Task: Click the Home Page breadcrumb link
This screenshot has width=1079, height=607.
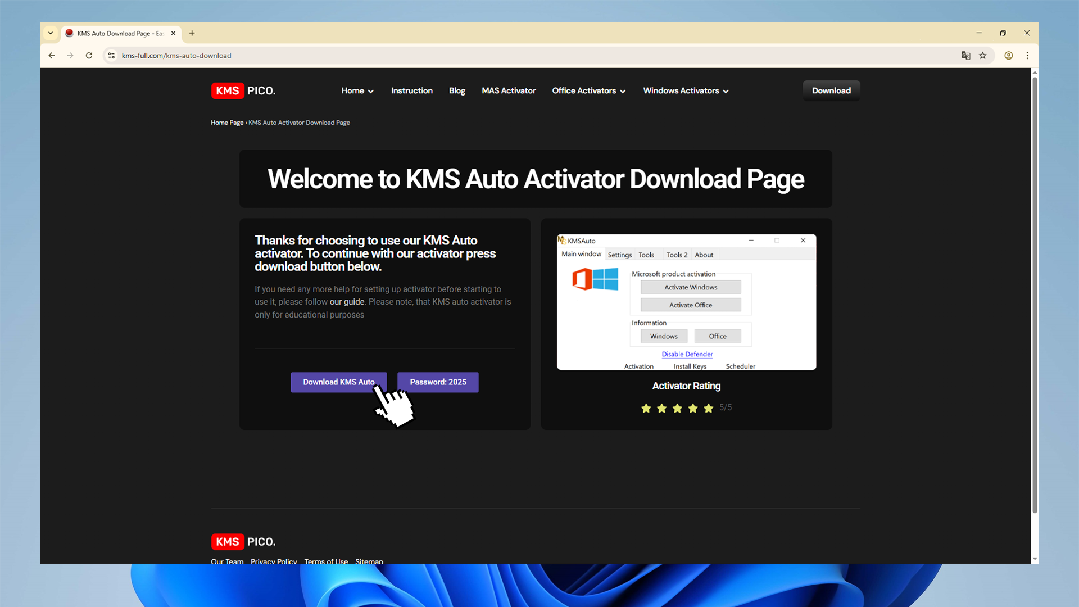Action: click(x=227, y=123)
